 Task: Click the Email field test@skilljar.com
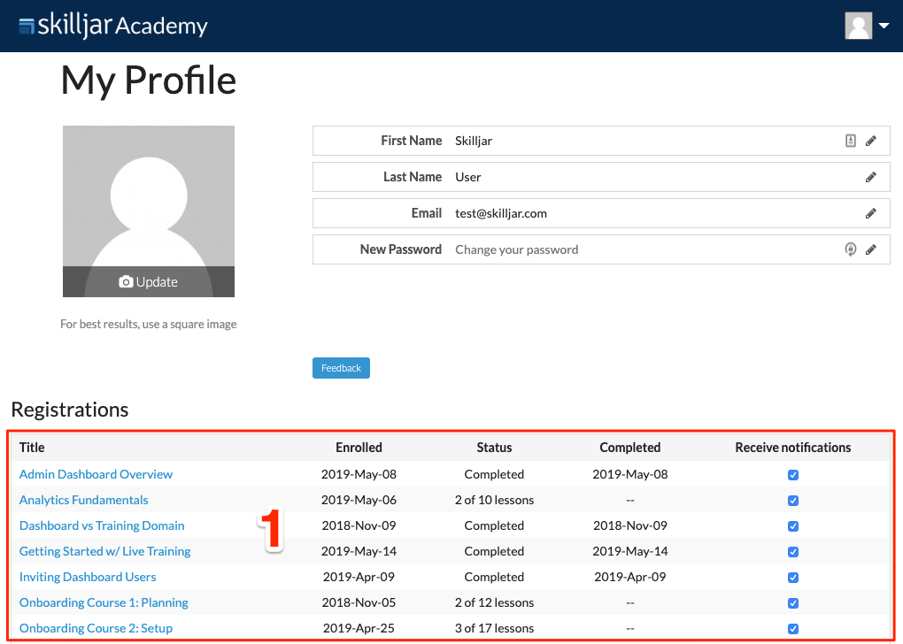pos(501,213)
